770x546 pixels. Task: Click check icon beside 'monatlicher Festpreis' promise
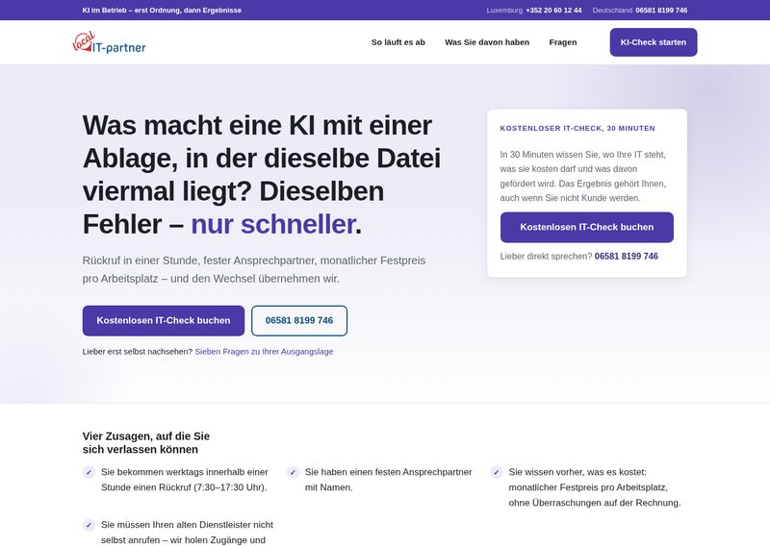(497, 472)
